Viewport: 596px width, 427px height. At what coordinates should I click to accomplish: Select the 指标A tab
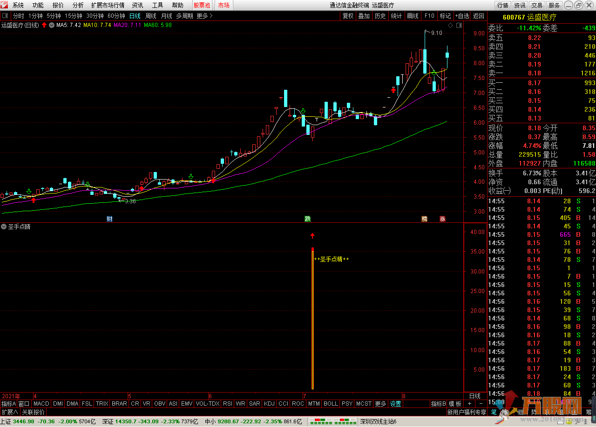pyautogui.click(x=8, y=404)
